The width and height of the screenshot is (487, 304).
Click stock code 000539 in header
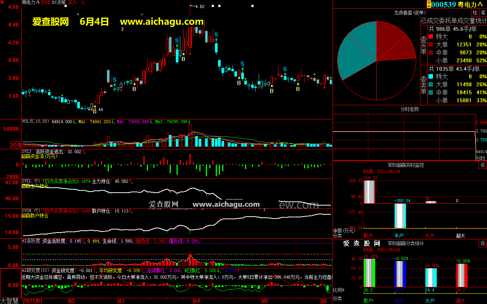pyautogui.click(x=444, y=5)
